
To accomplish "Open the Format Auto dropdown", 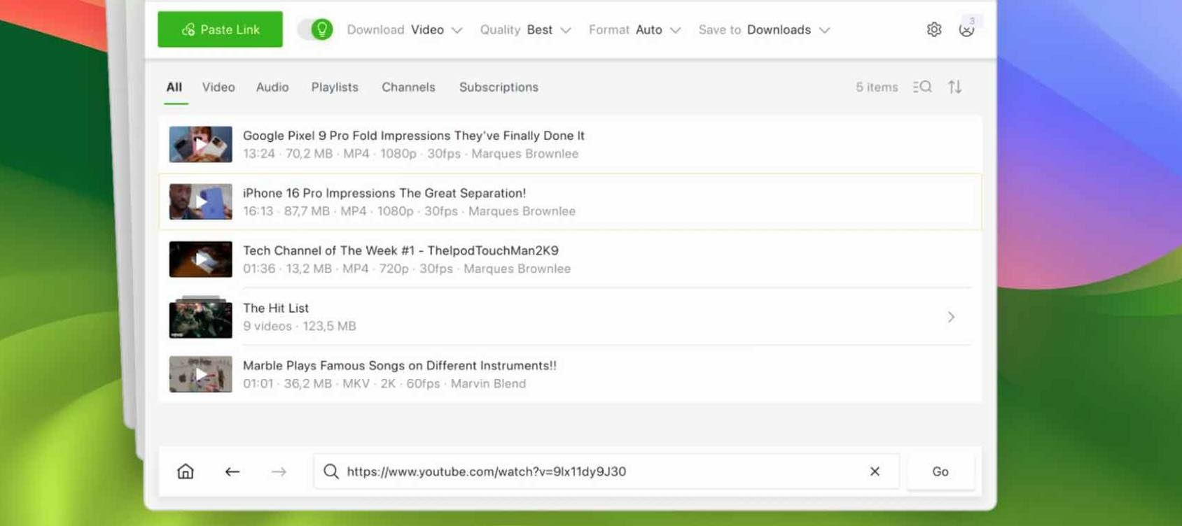I will coord(634,29).
